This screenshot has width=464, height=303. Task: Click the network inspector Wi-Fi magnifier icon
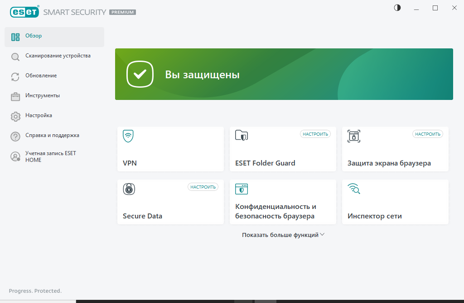point(354,189)
